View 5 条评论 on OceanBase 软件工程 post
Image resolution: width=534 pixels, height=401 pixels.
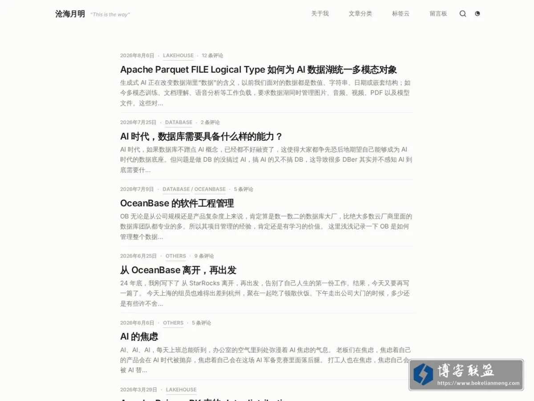click(243, 189)
